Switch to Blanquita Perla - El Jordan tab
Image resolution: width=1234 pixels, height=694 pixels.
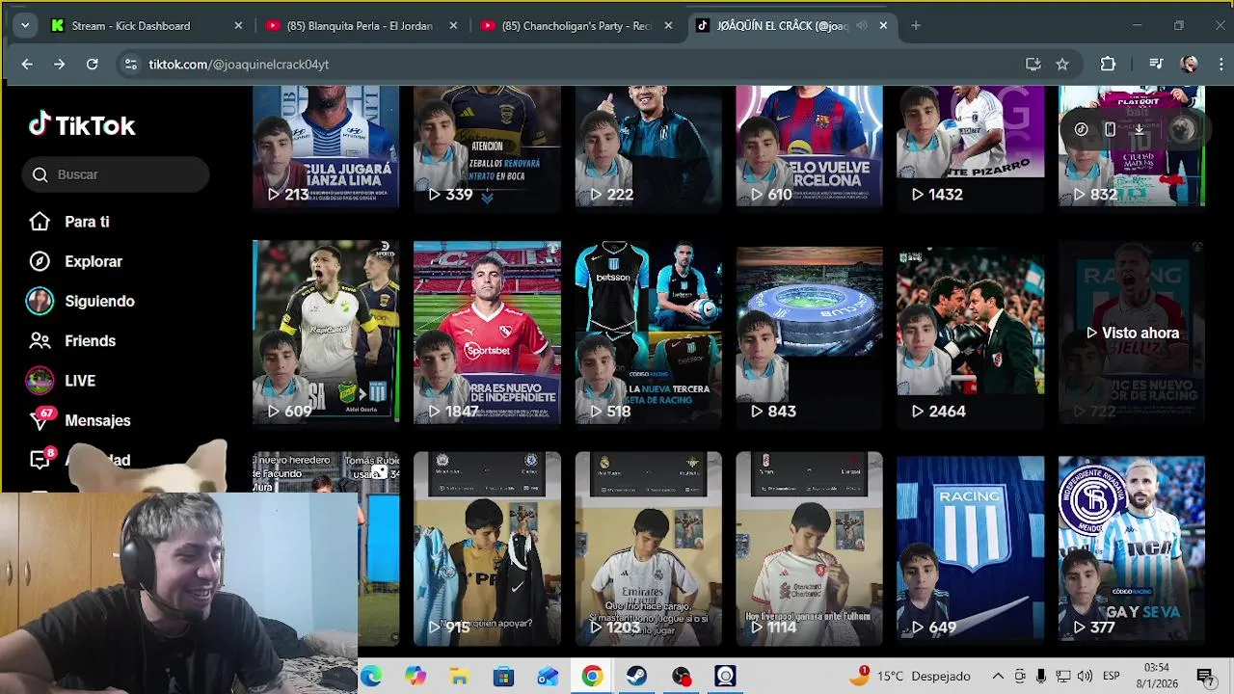point(360,26)
